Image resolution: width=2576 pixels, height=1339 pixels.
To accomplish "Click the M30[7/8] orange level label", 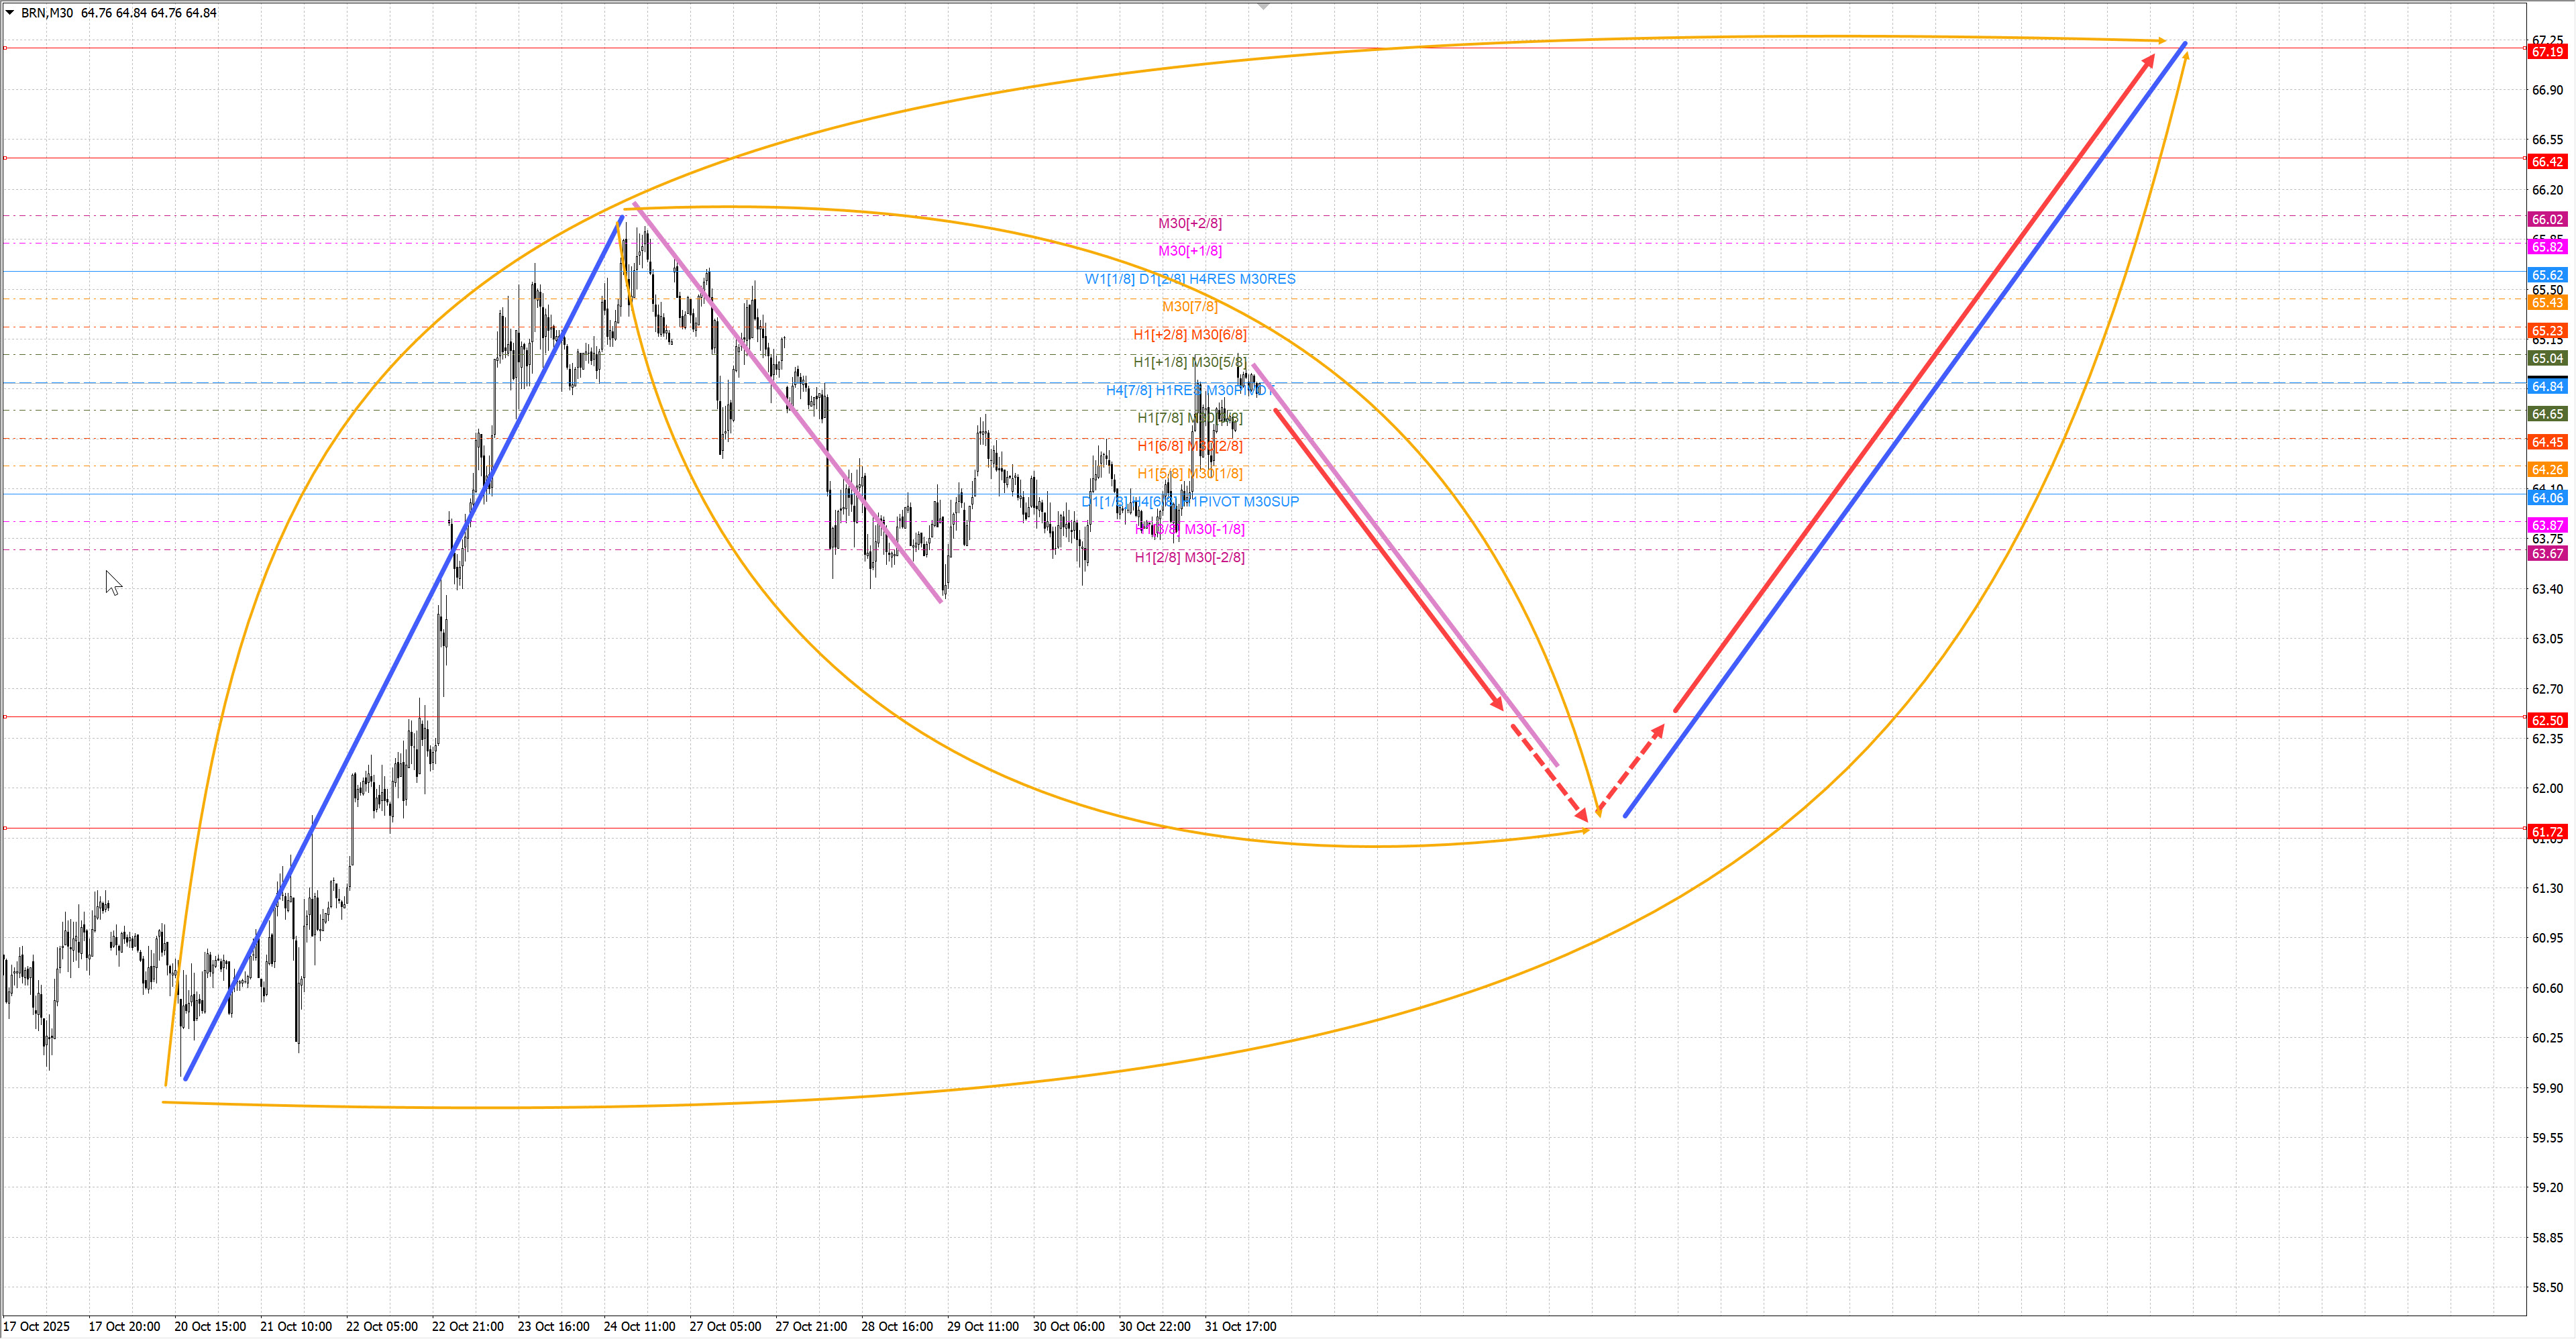I will click(x=1189, y=307).
